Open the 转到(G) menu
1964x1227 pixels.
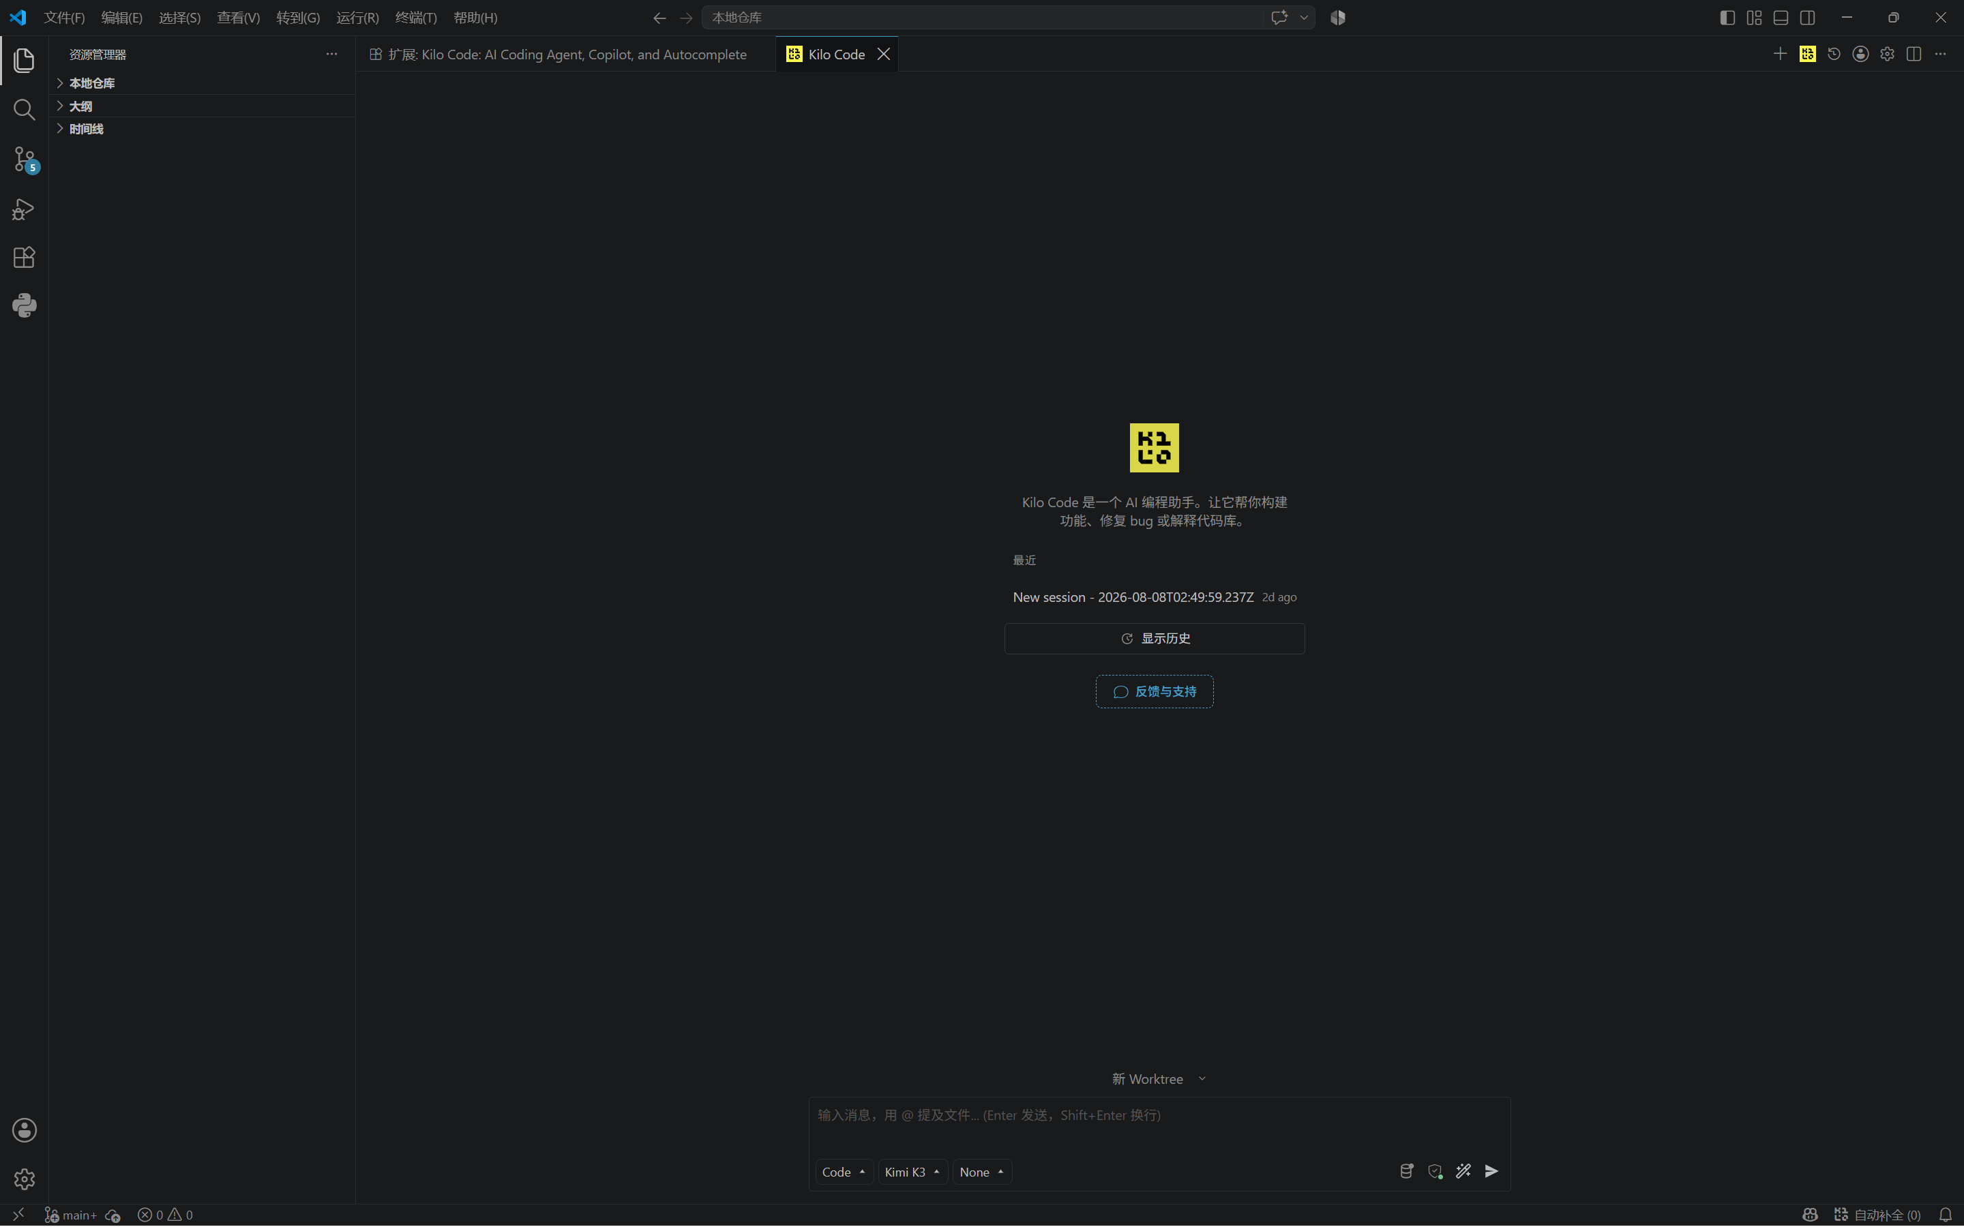tap(298, 17)
